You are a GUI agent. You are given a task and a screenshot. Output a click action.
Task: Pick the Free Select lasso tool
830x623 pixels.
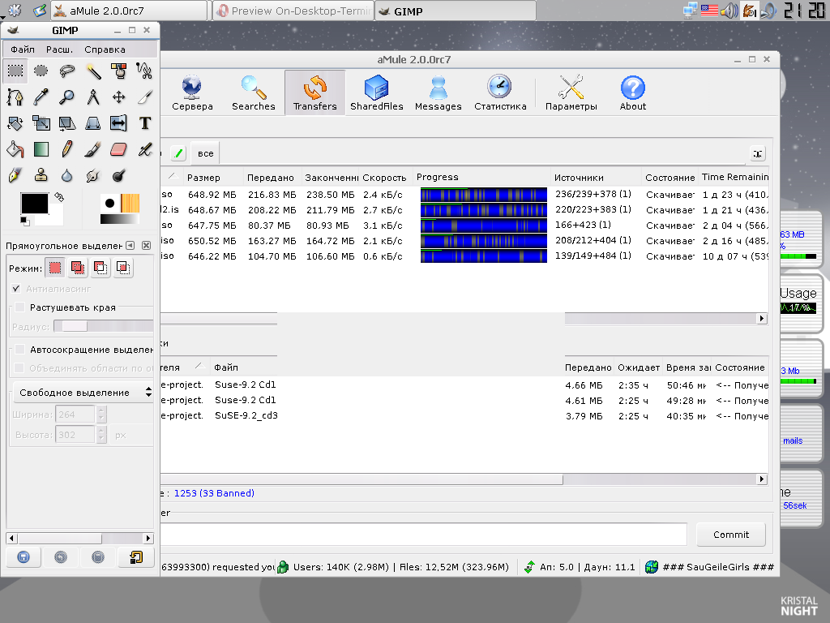click(66, 71)
